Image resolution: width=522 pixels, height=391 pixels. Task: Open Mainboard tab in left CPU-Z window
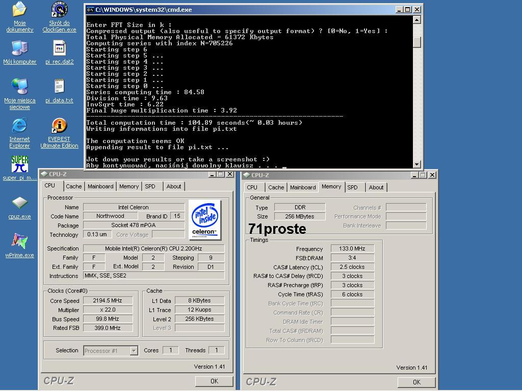pyautogui.click(x=100, y=186)
